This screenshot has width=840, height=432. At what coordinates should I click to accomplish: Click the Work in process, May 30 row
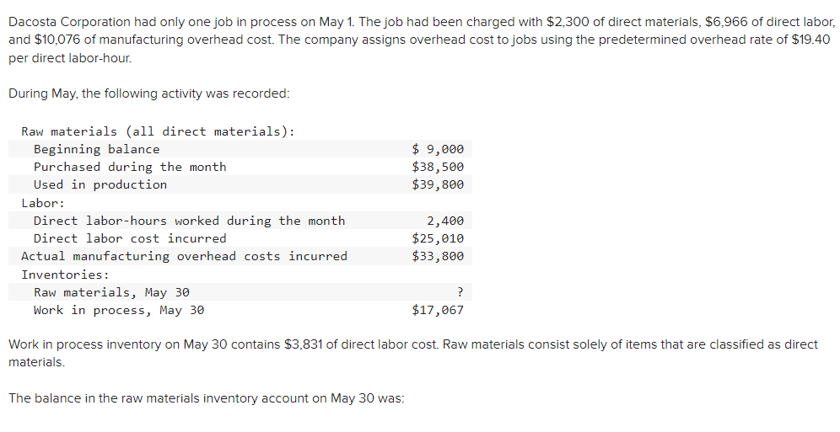[240, 310]
